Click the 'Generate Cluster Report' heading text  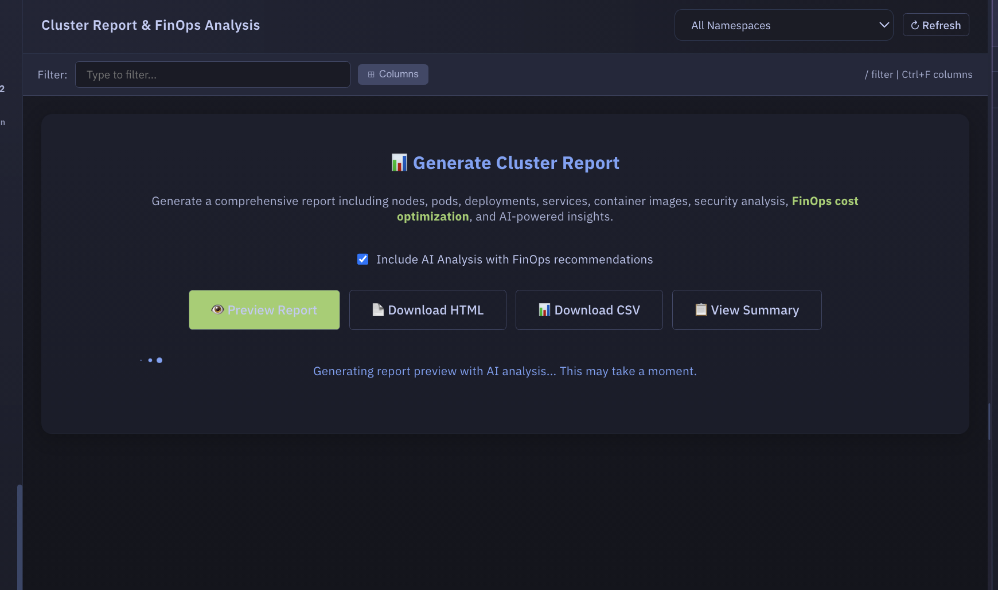click(516, 163)
